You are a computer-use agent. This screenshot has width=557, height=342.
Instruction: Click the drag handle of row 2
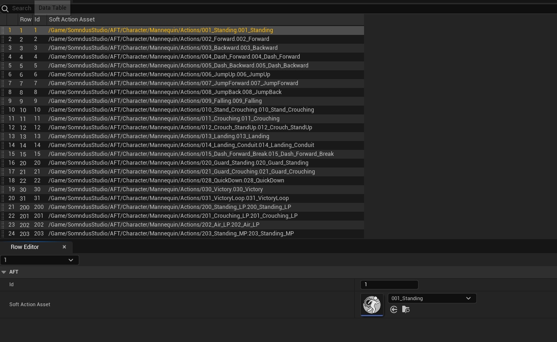click(x=3, y=39)
